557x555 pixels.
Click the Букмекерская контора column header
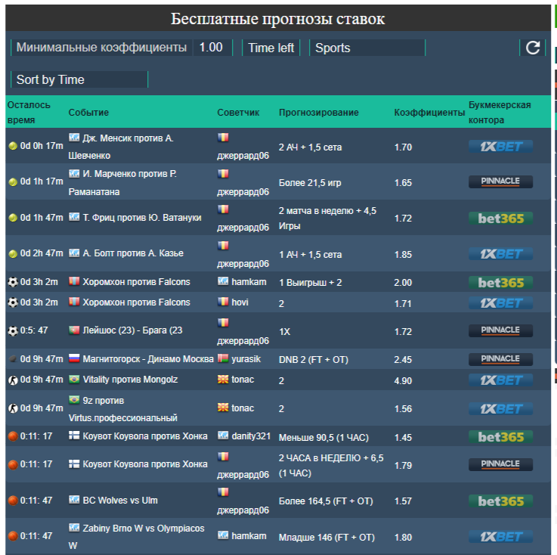(x=500, y=112)
